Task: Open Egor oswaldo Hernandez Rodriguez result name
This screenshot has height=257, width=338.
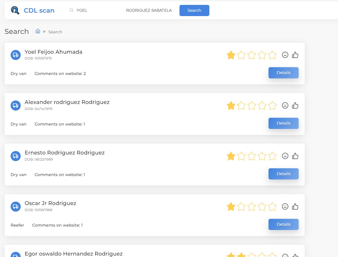Action: 74,254
